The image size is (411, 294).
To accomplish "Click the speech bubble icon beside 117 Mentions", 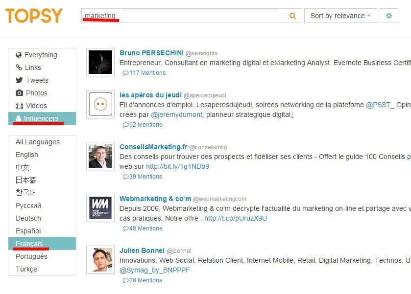I will click(125, 73).
